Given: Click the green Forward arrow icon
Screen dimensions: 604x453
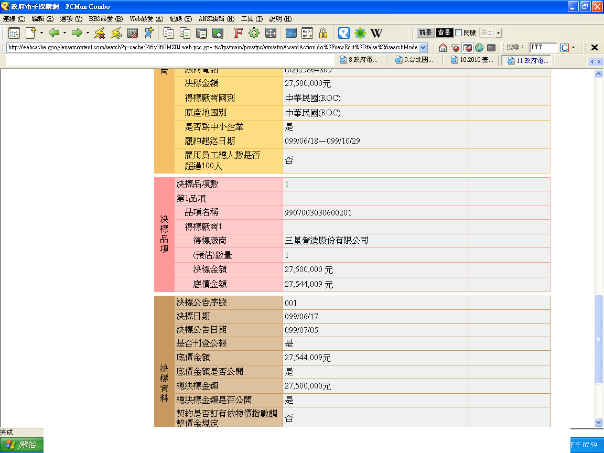Looking at the screenshot, I should 77,33.
